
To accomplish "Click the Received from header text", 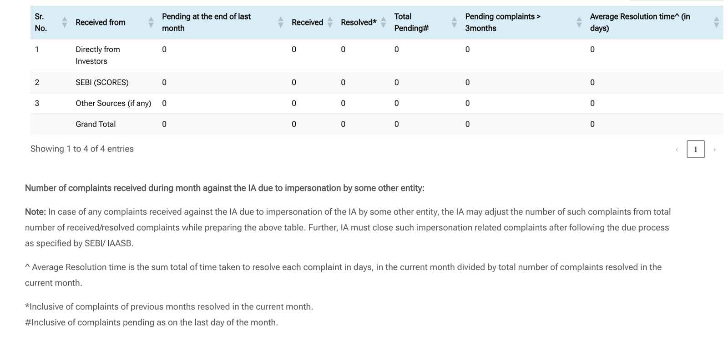I will point(100,22).
